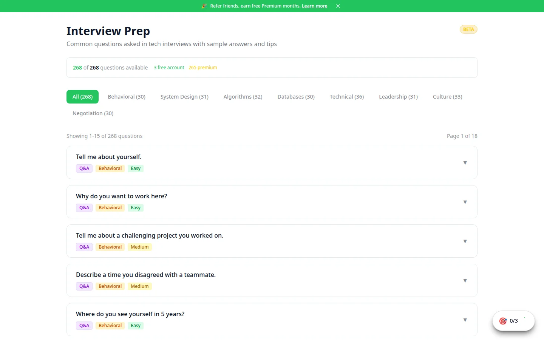Open the Algorithms (32) category
This screenshot has height=340, width=544.
click(x=243, y=97)
